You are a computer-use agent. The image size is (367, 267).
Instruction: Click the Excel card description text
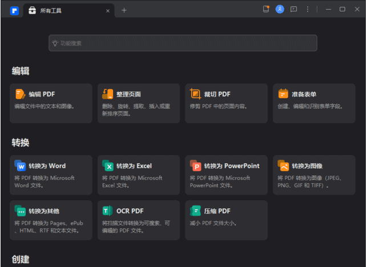(x=132, y=181)
